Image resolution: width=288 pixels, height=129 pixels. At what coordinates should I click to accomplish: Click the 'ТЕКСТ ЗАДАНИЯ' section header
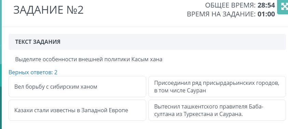pos(38,42)
